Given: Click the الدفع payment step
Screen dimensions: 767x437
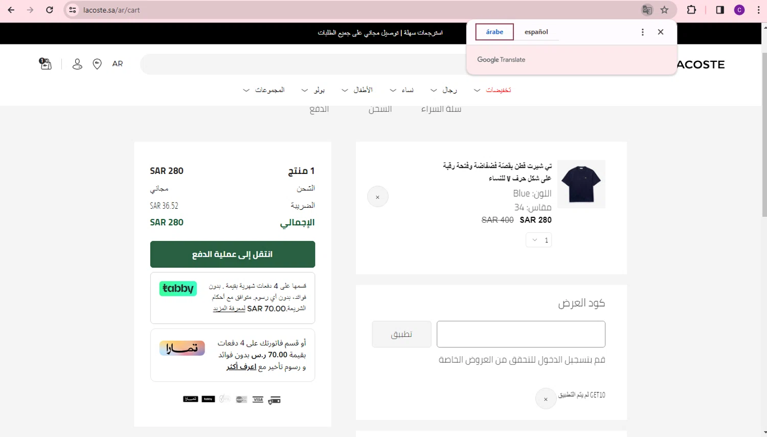Looking at the screenshot, I should pos(319,109).
